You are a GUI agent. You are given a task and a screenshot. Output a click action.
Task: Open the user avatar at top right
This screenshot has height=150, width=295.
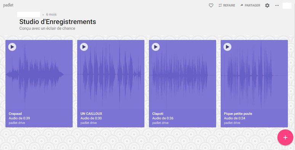287,5
